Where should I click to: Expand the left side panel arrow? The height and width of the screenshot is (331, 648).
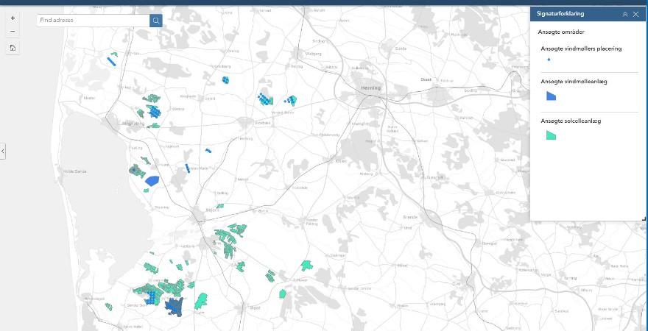click(x=3, y=151)
